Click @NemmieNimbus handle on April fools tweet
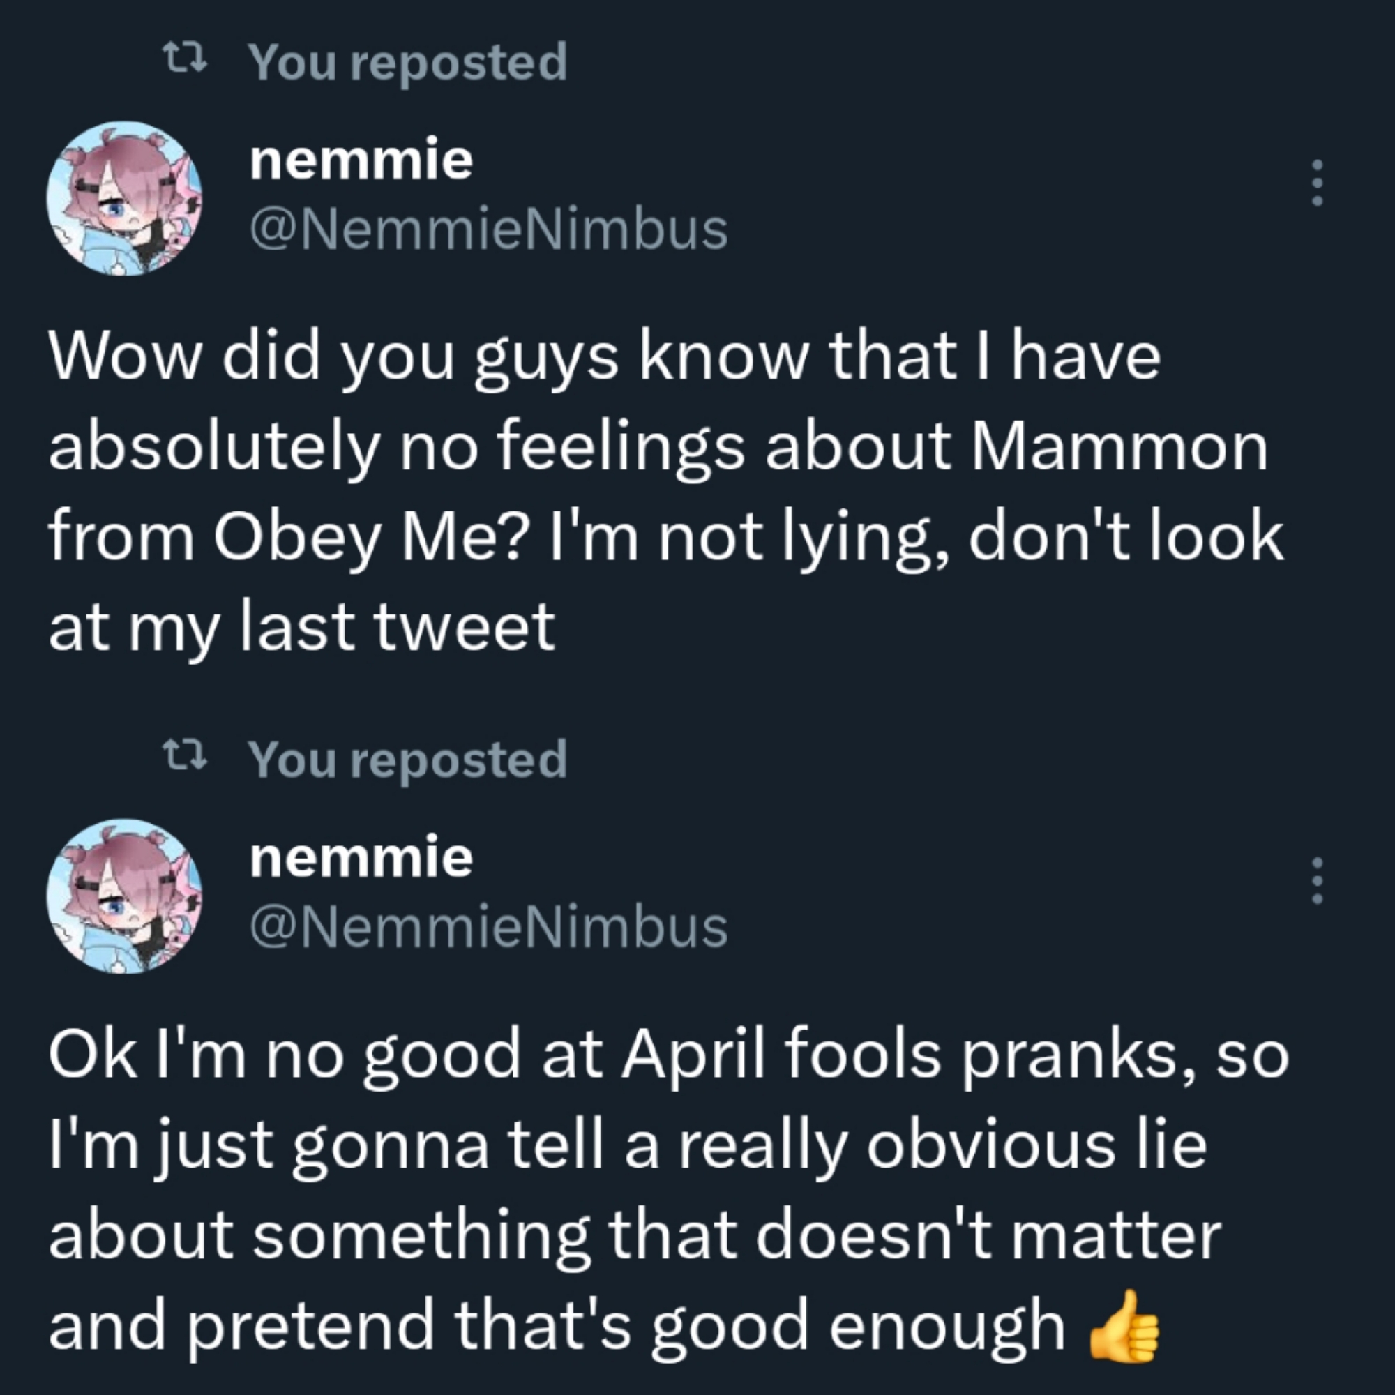 pyautogui.click(x=488, y=927)
